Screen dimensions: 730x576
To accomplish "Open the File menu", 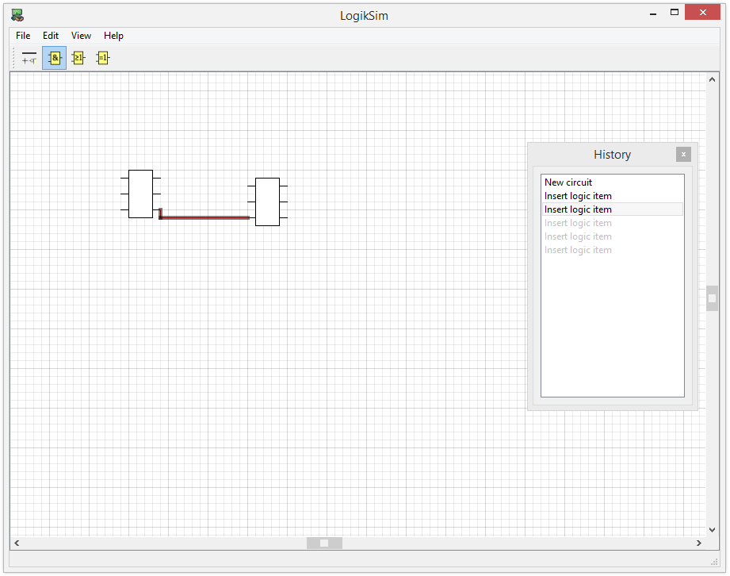I will (x=23, y=36).
